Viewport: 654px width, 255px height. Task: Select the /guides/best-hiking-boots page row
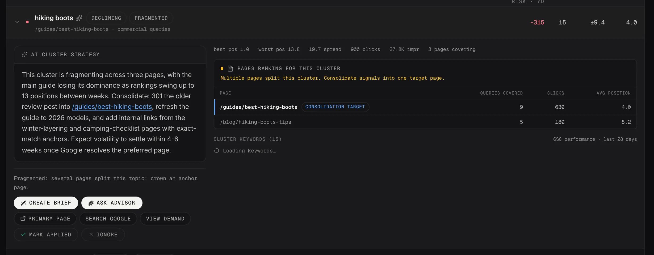point(425,107)
